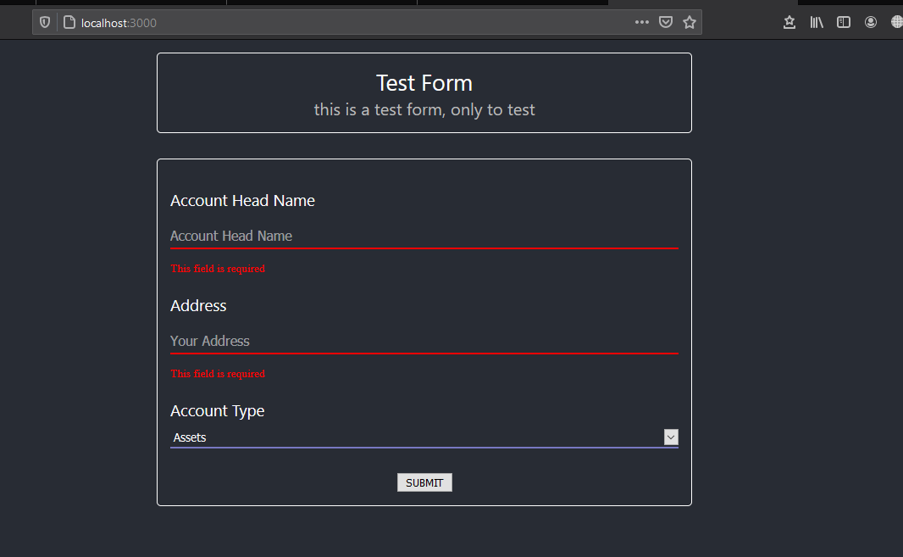Click required error under Address field
This screenshot has height=557, width=903.
pyautogui.click(x=218, y=374)
